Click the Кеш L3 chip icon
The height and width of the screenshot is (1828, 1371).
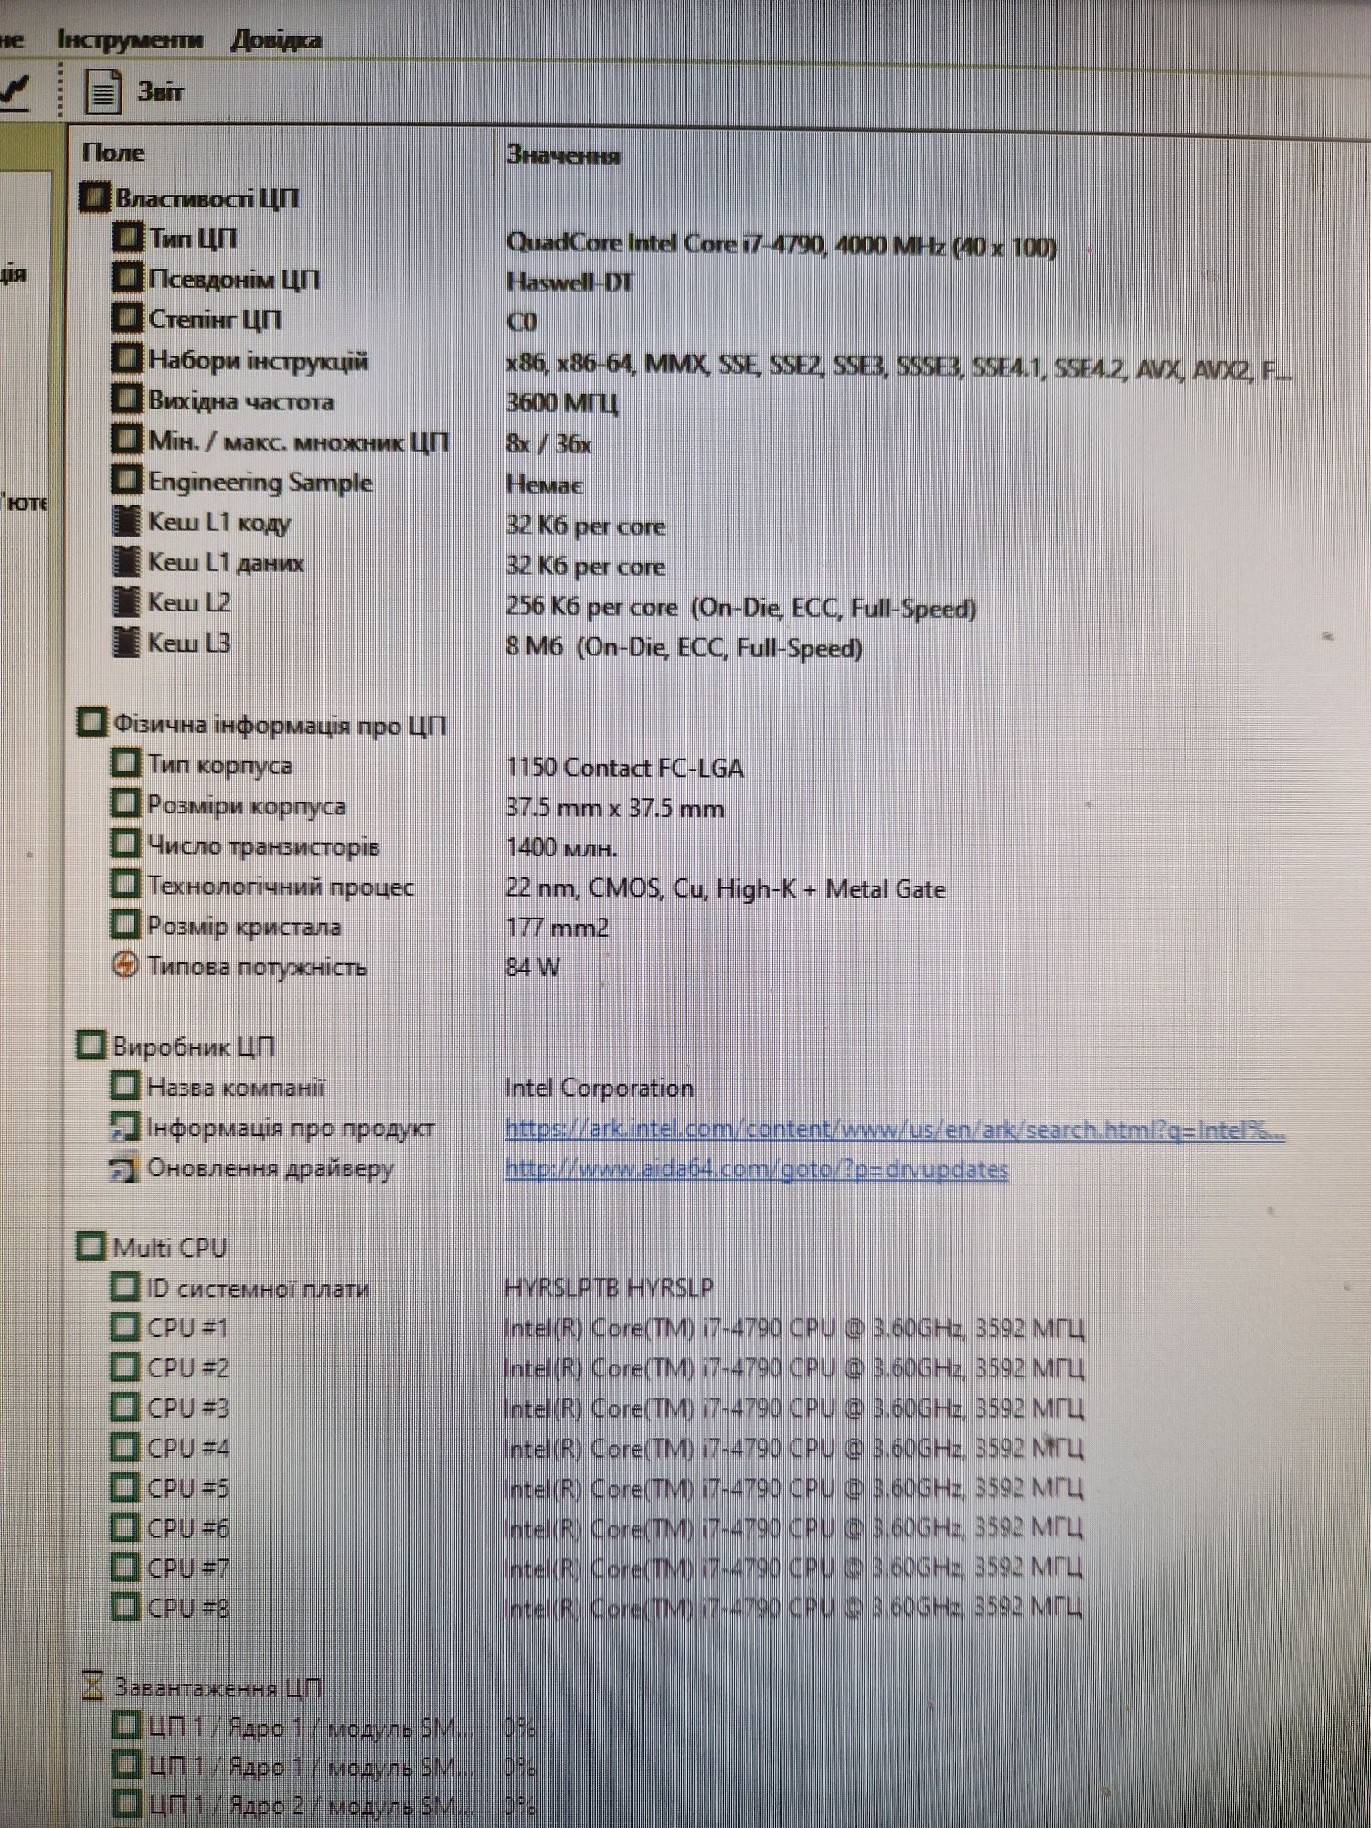click(126, 643)
